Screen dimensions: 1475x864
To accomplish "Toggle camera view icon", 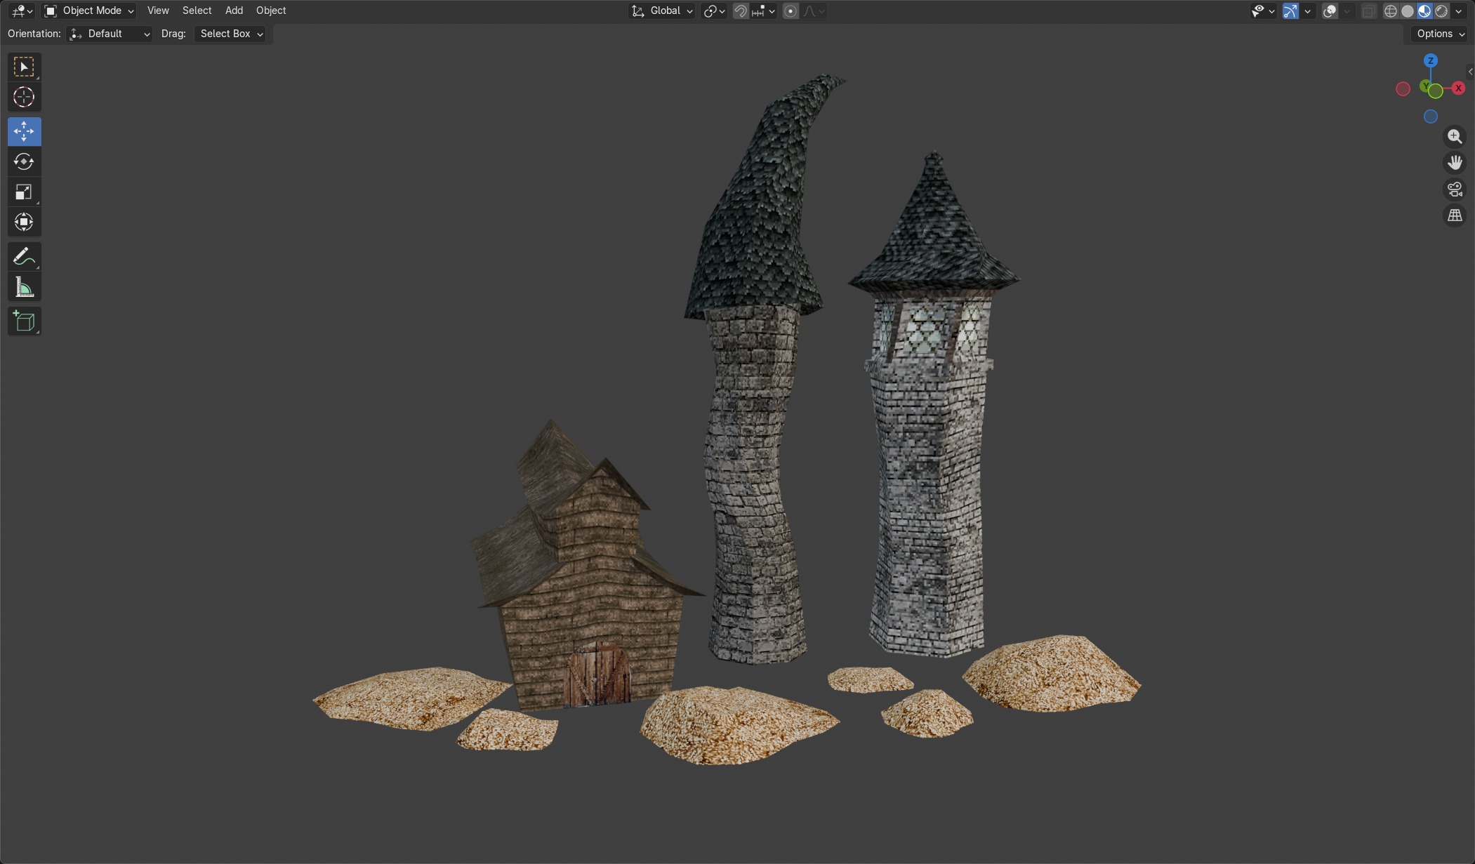I will [x=1455, y=190].
